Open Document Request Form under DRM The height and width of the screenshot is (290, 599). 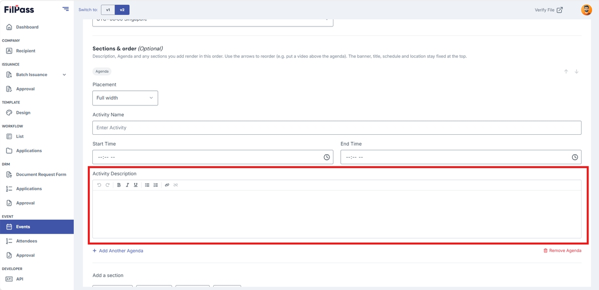click(37, 175)
